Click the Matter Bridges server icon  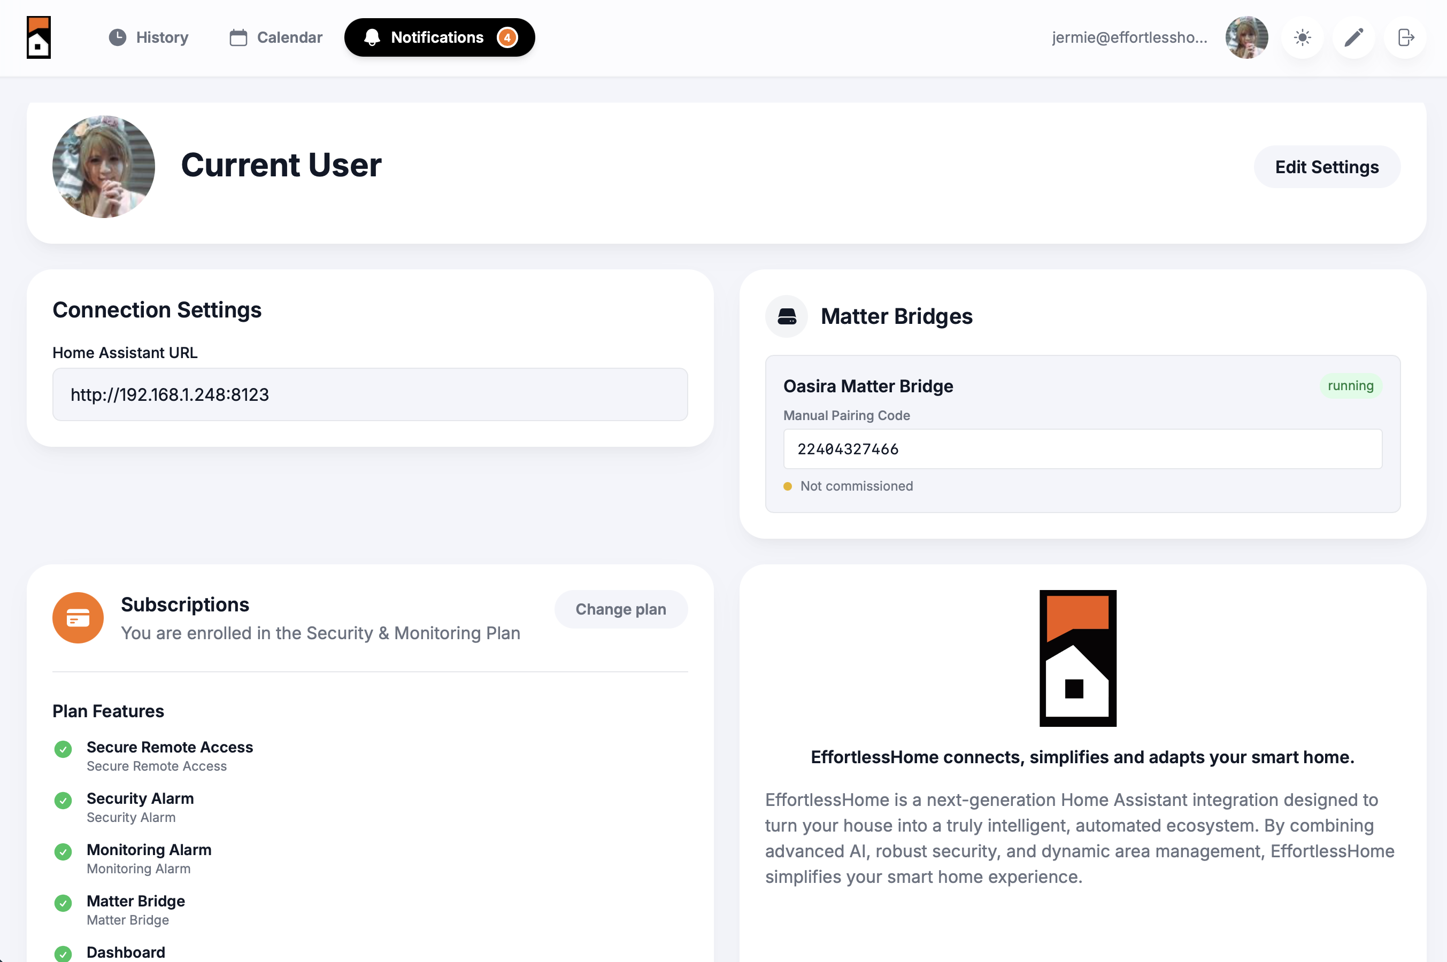[787, 316]
